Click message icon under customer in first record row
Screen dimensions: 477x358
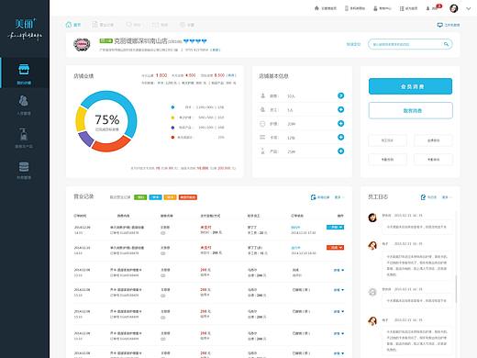coord(163,233)
